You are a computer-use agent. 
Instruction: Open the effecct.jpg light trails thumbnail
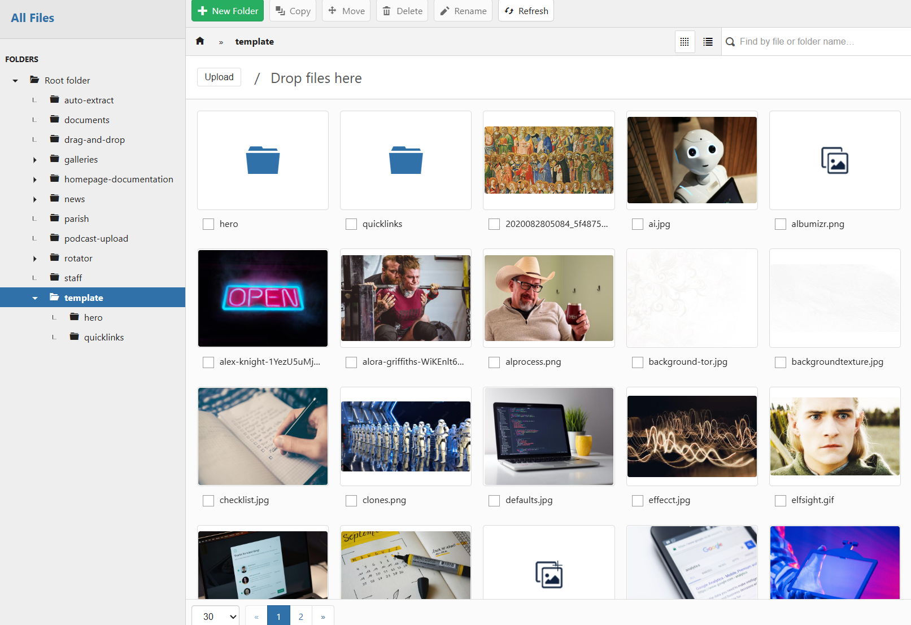(x=692, y=436)
